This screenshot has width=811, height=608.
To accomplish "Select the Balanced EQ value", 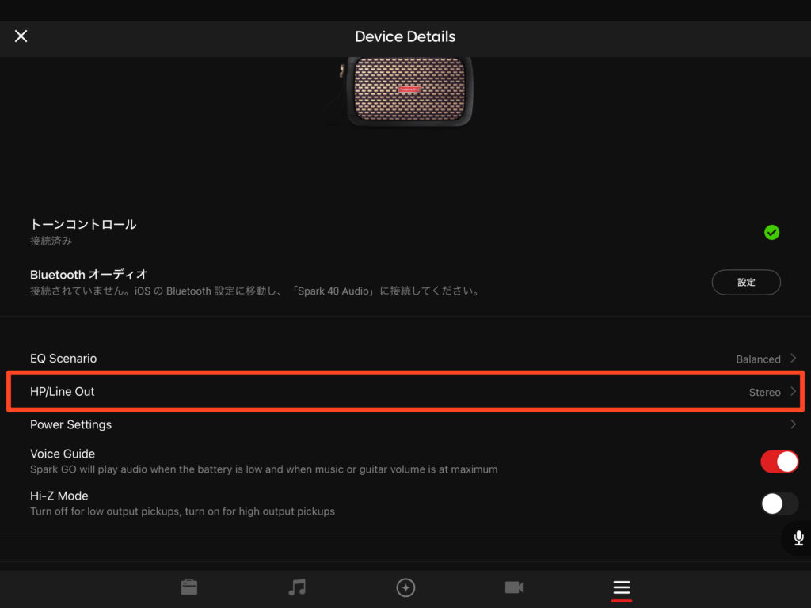I will (x=758, y=359).
